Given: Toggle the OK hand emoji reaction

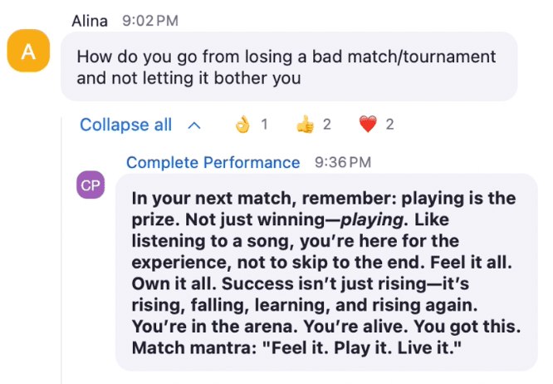Looking at the screenshot, I should pos(242,124).
